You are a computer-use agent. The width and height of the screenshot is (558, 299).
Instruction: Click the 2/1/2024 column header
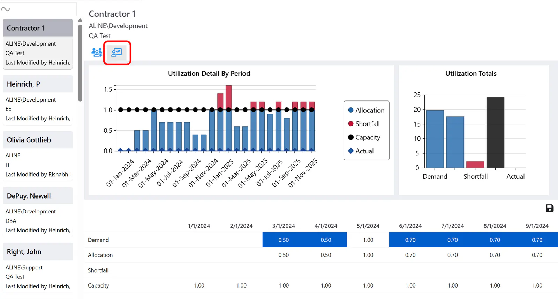click(241, 226)
